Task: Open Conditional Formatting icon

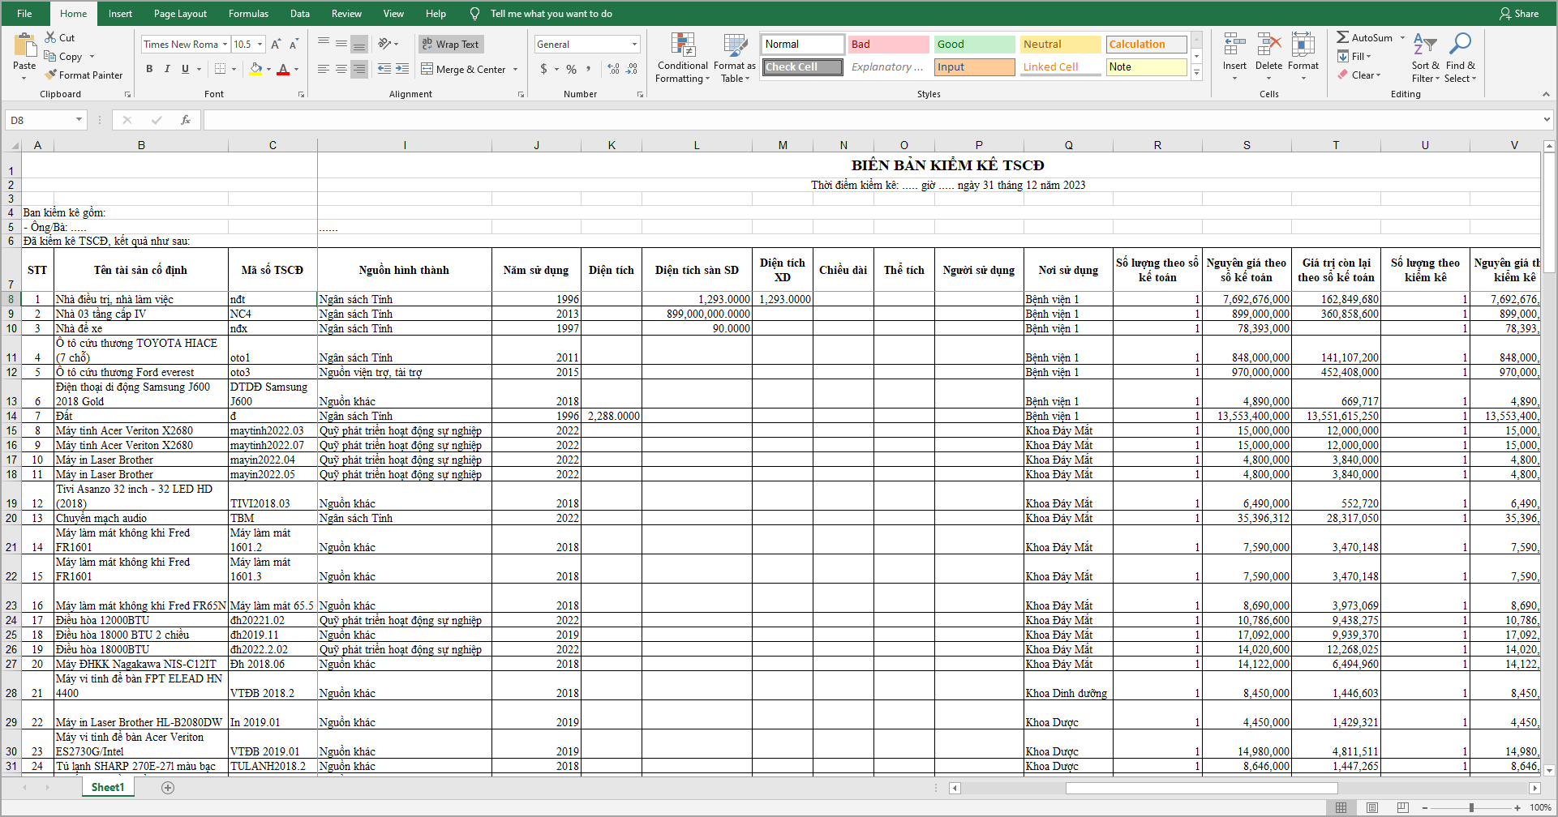Action: tap(683, 46)
